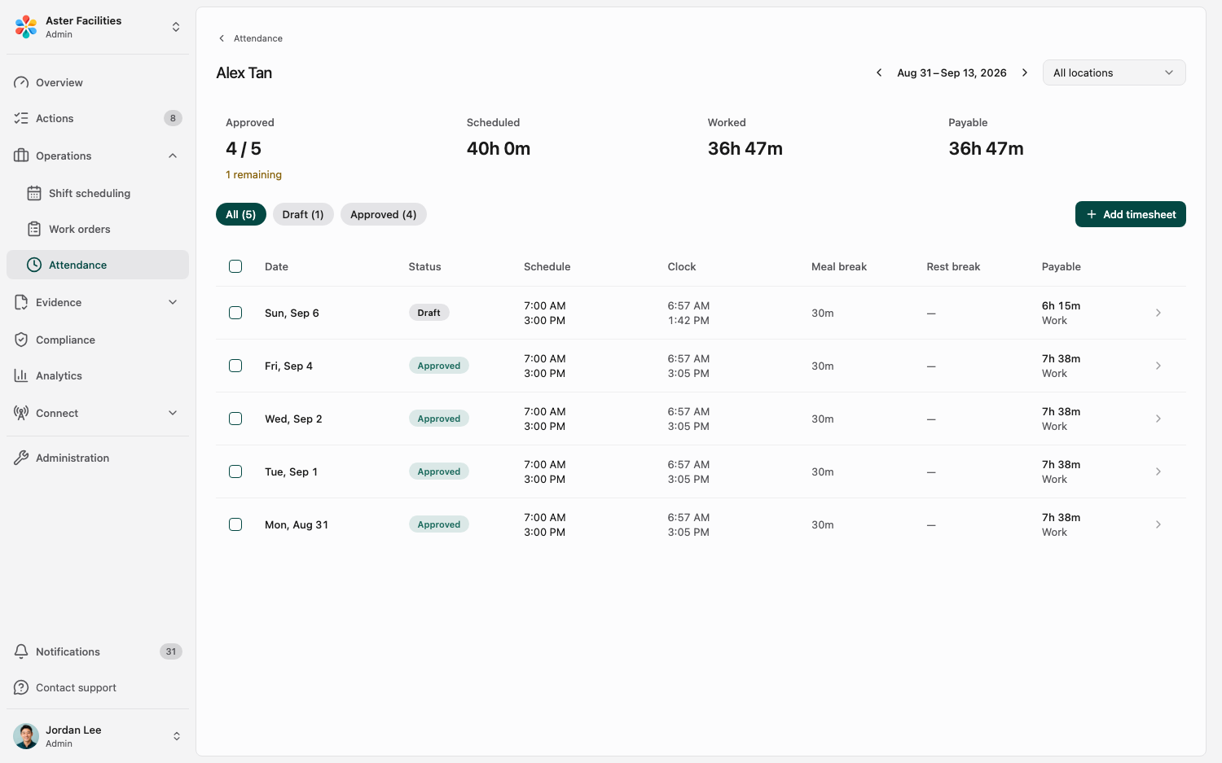This screenshot has height=763, width=1222.
Task: Click the Attendance breadcrumb link
Action: (x=258, y=38)
